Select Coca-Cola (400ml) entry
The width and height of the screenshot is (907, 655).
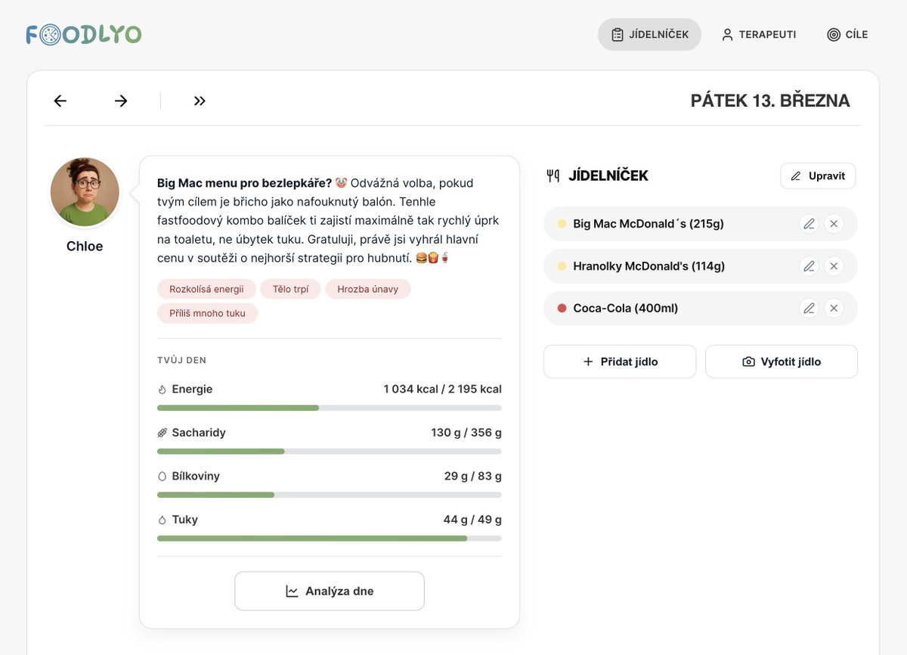[701, 309]
